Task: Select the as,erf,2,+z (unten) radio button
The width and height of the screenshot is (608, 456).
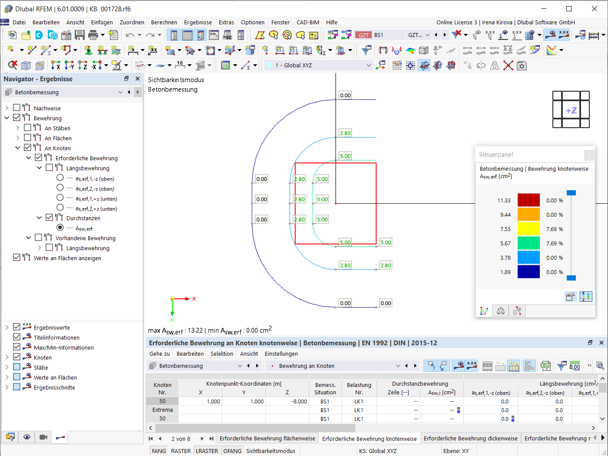Action: (x=60, y=208)
